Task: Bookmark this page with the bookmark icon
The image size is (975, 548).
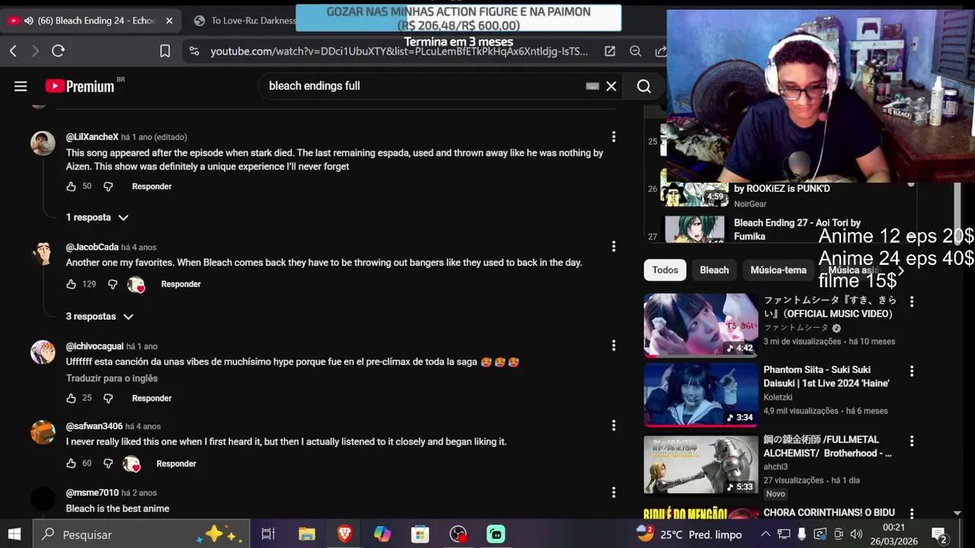Action: [165, 51]
